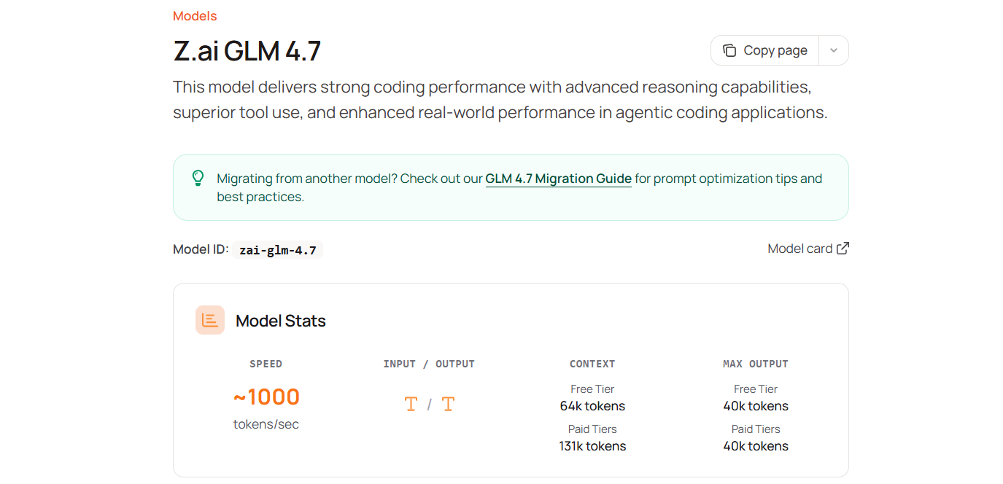The height and width of the screenshot is (484, 1003).
Task: Click the Z.ai GLM 4.7 page title
Action: pos(247,51)
